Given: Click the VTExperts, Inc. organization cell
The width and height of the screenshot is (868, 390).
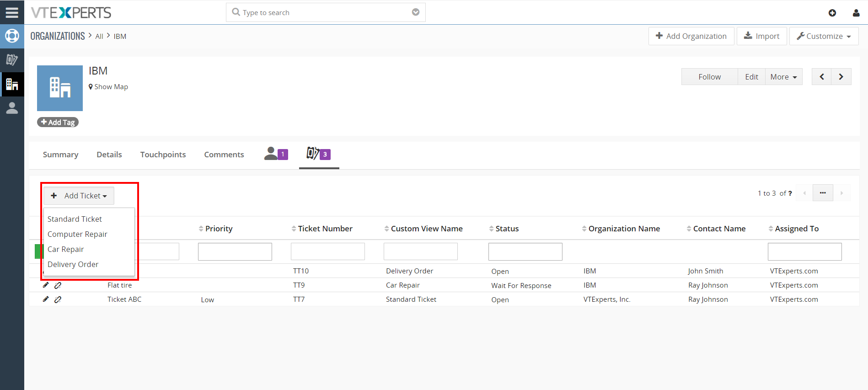Looking at the screenshot, I should (607, 299).
